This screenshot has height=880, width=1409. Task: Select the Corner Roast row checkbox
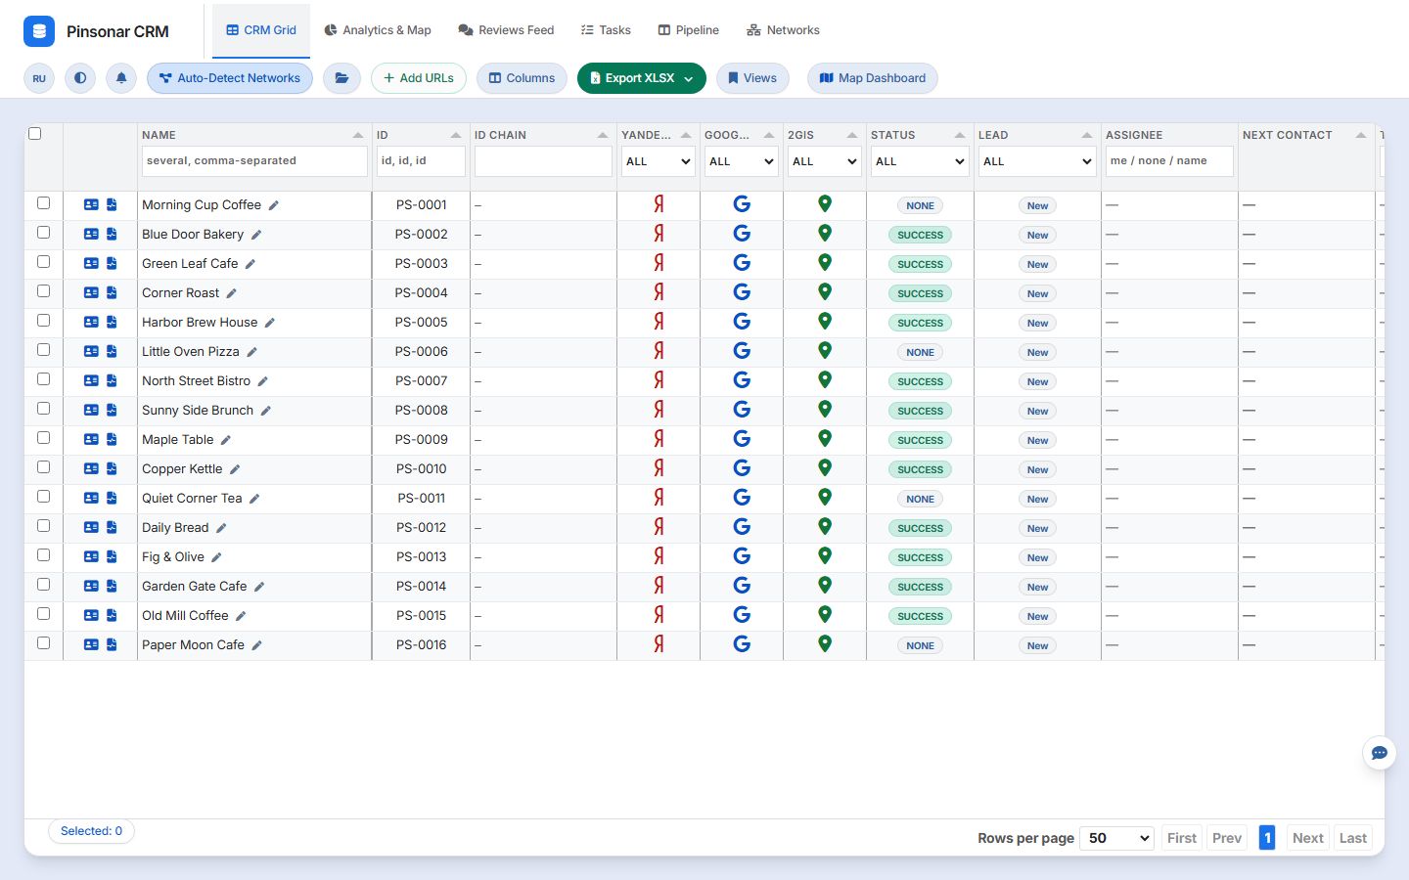43,291
